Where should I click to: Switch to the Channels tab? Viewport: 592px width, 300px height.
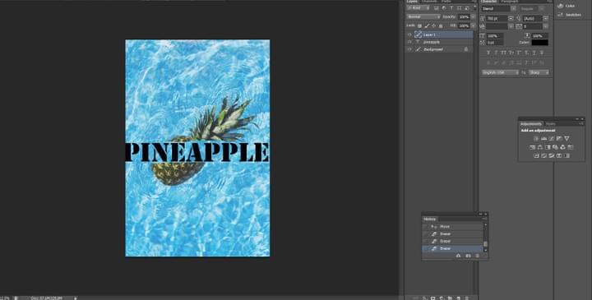pos(429,1)
